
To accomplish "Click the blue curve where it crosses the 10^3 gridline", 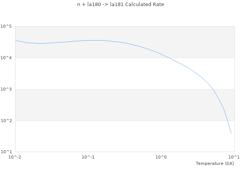I will coord(213,89).
